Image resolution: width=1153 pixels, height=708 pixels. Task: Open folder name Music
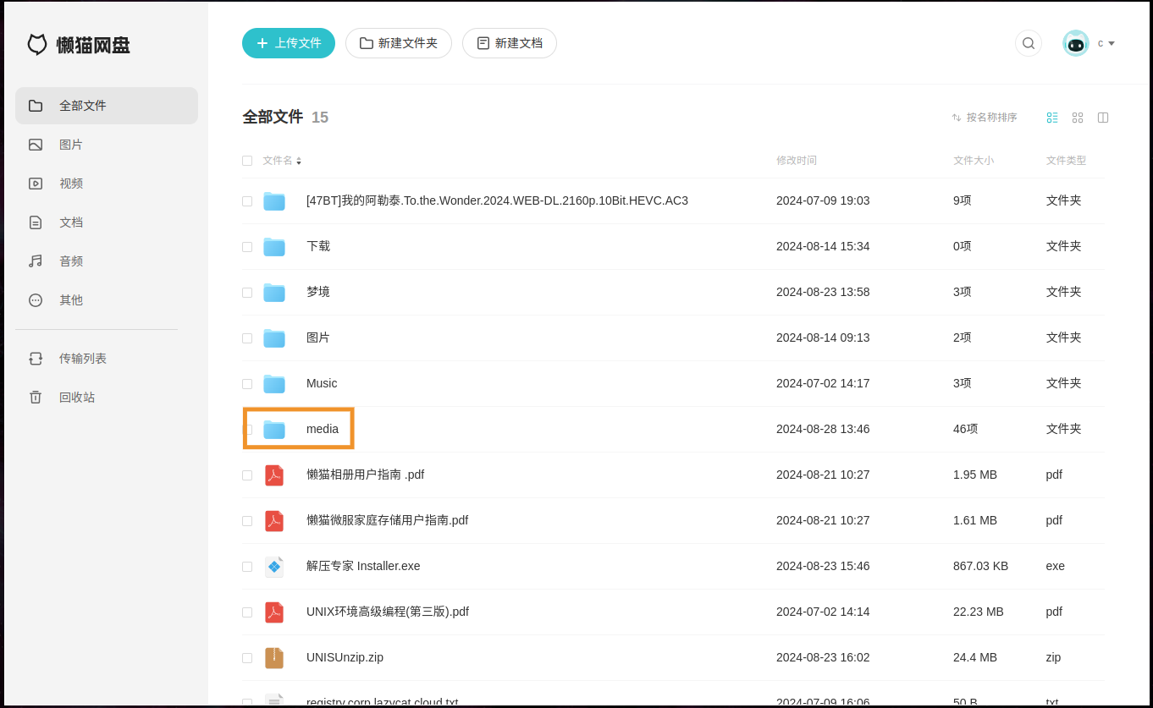322,383
